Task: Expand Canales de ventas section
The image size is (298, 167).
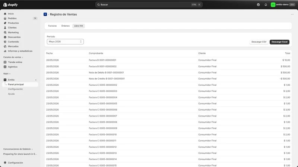Action: pyautogui.click(x=13, y=57)
